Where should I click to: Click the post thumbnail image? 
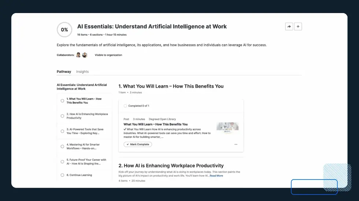coord(227,127)
